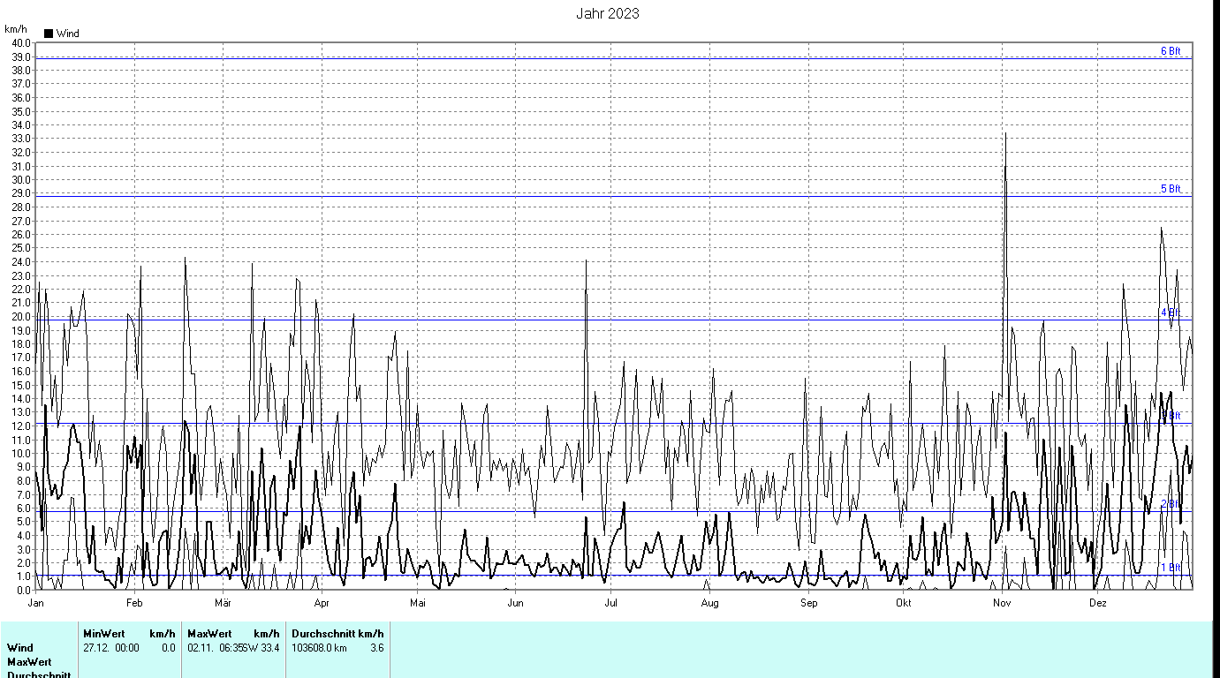Screen dimensions: 1220x678
Task: Click the minimum timestamp "27.12. 00:00"
Action: pos(111,648)
